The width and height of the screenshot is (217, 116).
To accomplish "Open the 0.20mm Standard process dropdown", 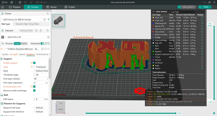I will click(x=22, y=49).
